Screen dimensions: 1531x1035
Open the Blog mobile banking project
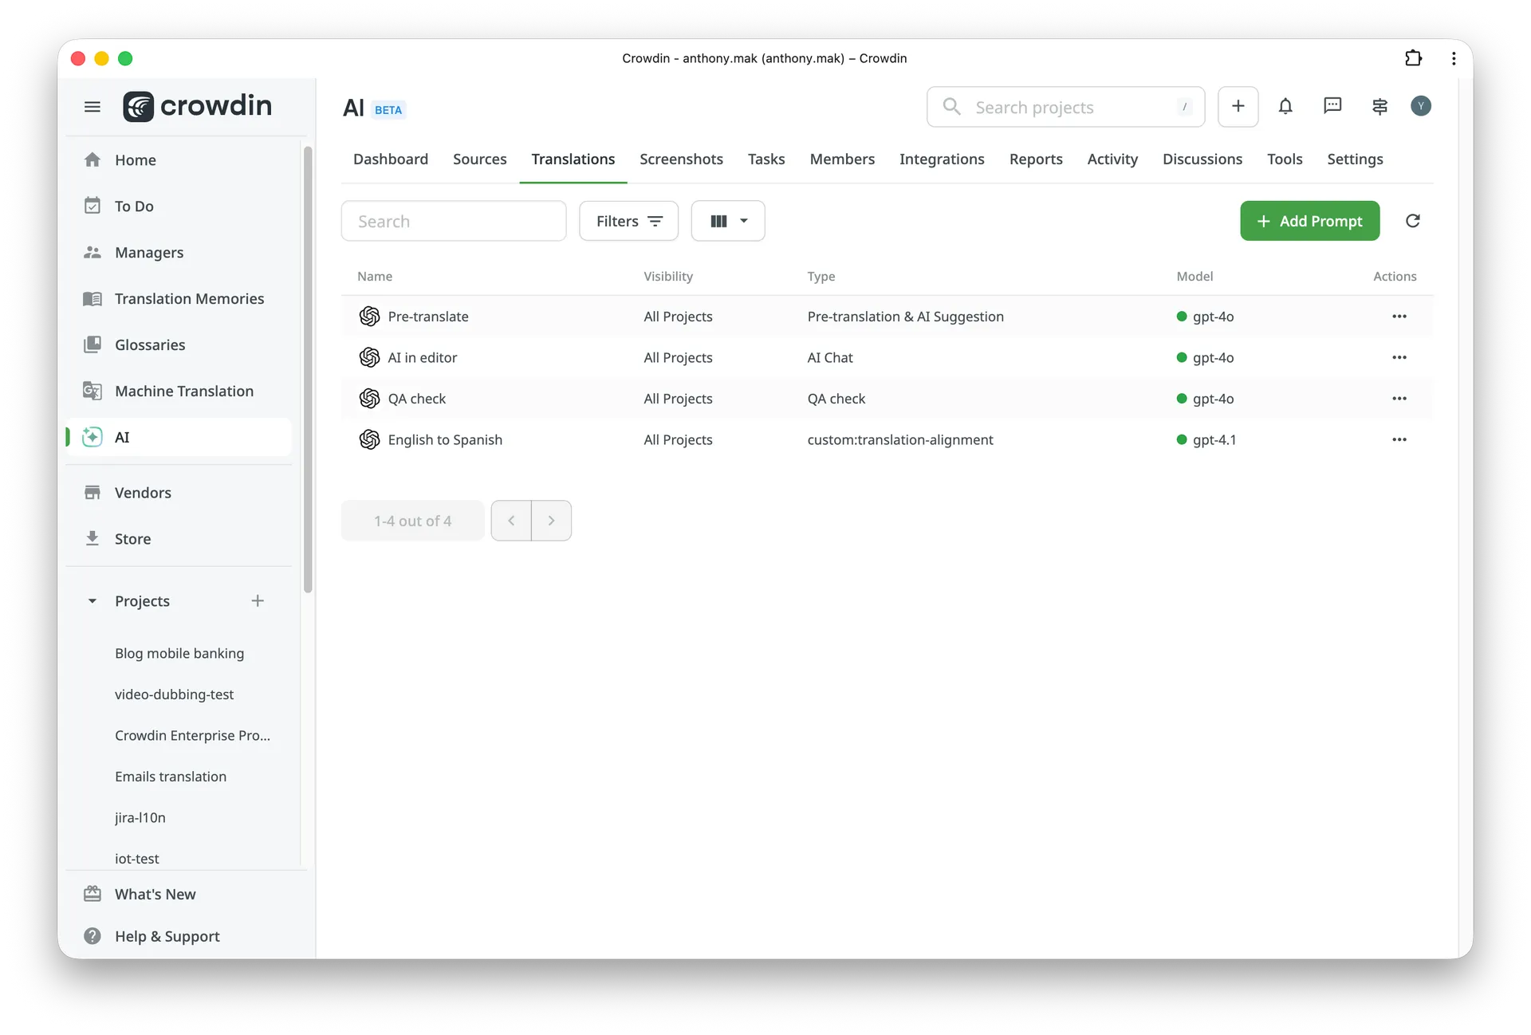(179, 653)
